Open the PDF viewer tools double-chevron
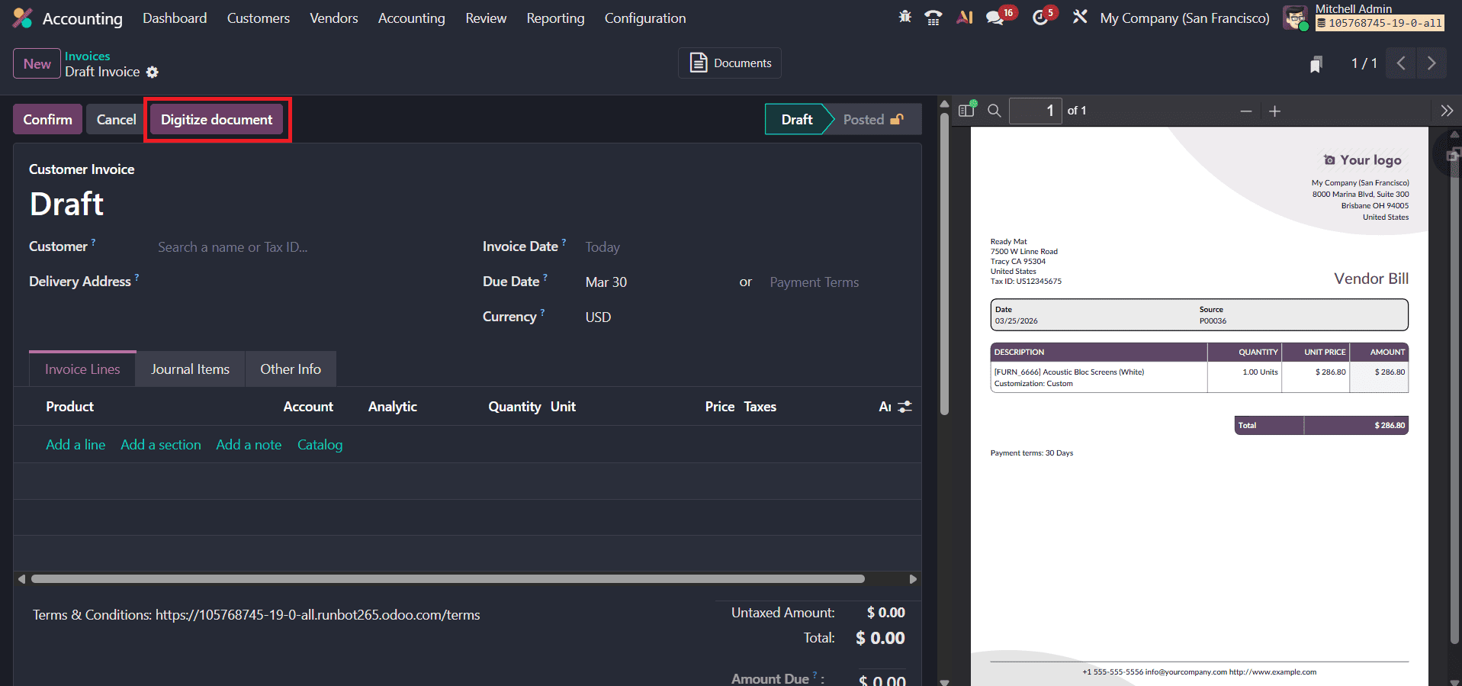Viewport: 1462px width, 686px height. 1447,111
